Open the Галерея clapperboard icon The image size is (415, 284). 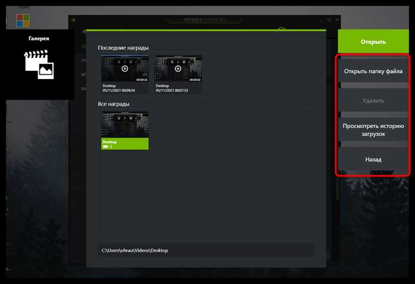pos(39,64)
